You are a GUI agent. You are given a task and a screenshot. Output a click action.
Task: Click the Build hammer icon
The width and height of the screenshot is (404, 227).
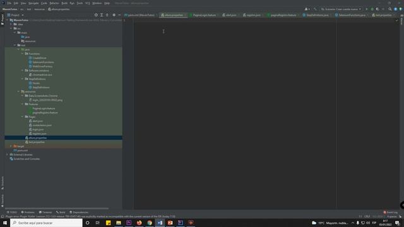coord(315,9)
